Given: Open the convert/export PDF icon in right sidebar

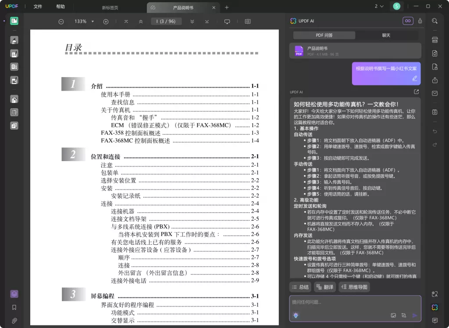Looking at the screenshot, I should [435, 53].
